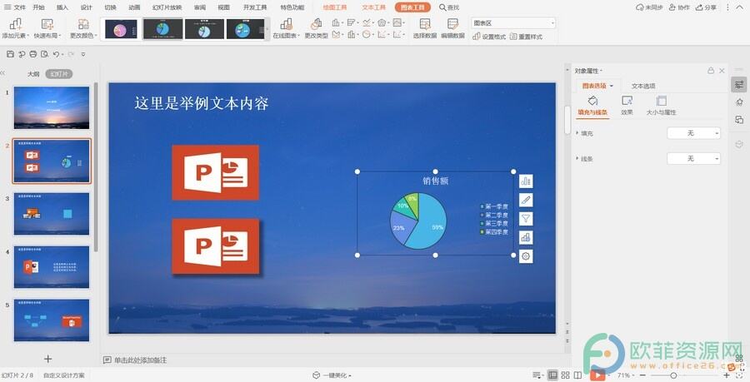750x382 pixels.
Task: Open the 插入 insert tab
Action: point(62,7)
